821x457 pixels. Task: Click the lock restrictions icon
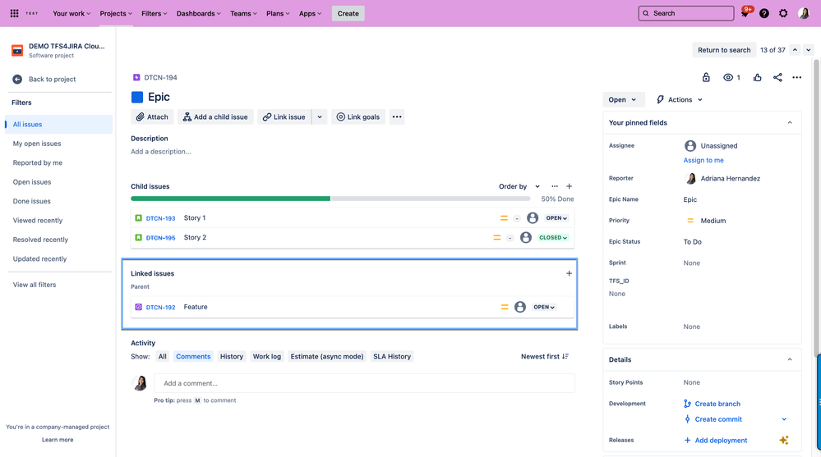point(706,77)
